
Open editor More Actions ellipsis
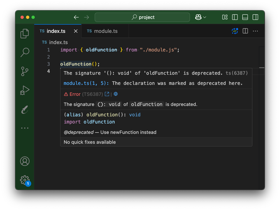pyautogui.click(x=255, y=31)
